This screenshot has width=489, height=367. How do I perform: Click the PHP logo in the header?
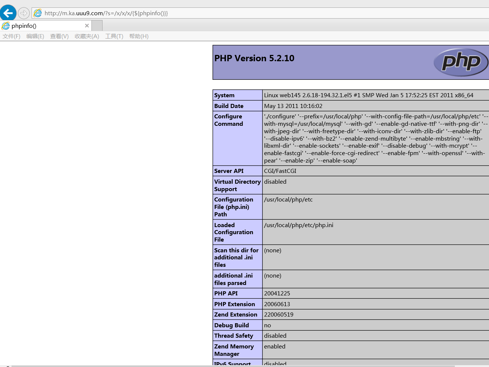[x=461, y=62]
